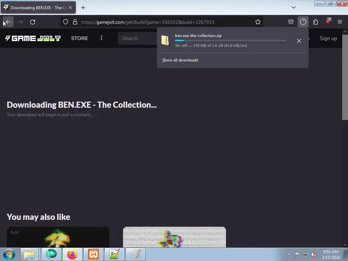Go to Game Jolt home logo
Screen dimensions: 348x261
click(33, 38)
